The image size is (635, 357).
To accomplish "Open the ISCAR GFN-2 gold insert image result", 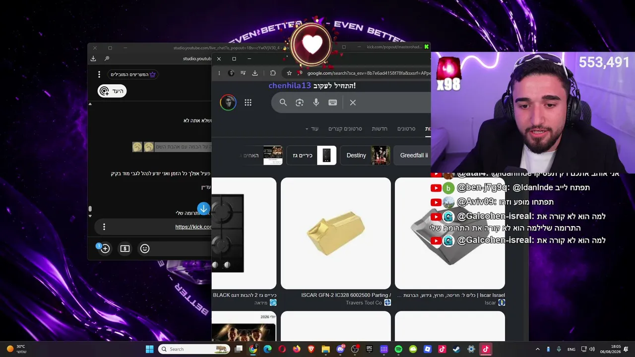I will coord(336,233).
